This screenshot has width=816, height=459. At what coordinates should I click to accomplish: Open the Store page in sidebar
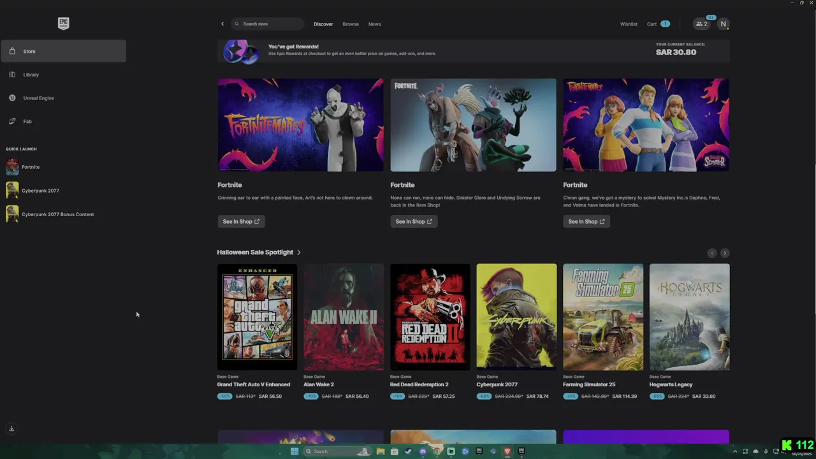[x=63, y=51]
